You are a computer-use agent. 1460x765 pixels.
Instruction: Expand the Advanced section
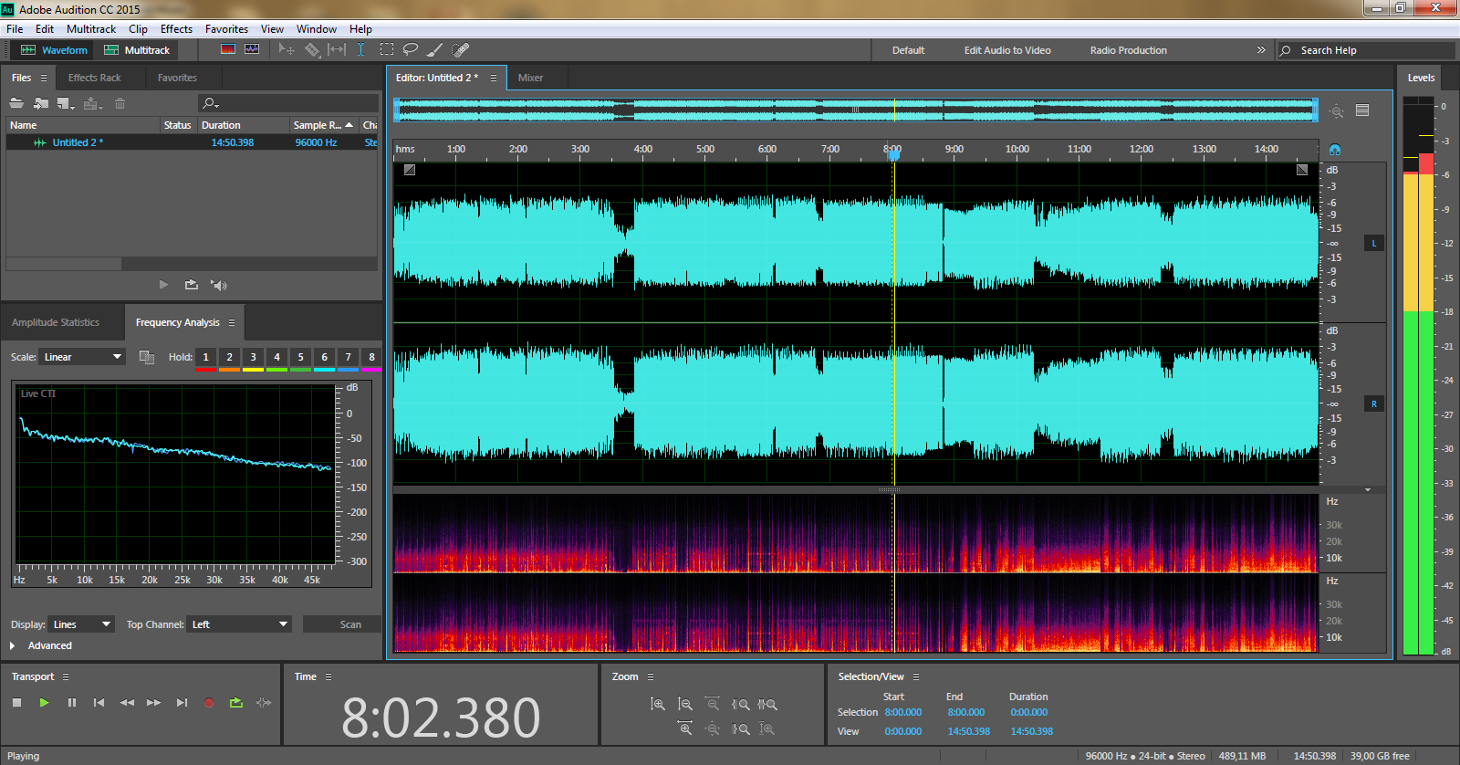13,645
